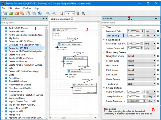The image size is (161, 120).
Task: Click the Save process model icon
Action: 28,13
